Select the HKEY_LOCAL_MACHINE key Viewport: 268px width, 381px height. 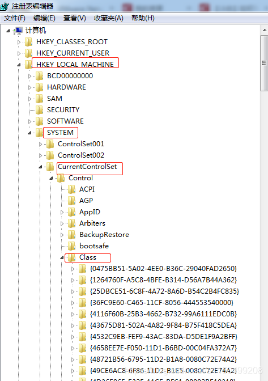75,65
